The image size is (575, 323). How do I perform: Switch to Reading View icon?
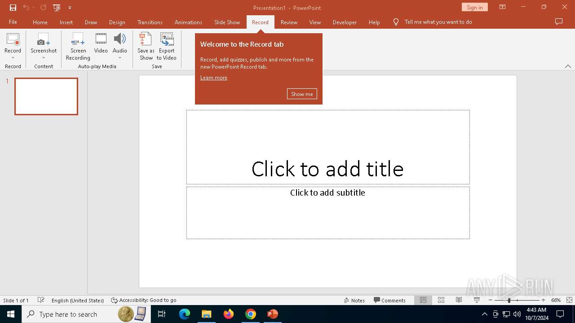coord(459,300)
